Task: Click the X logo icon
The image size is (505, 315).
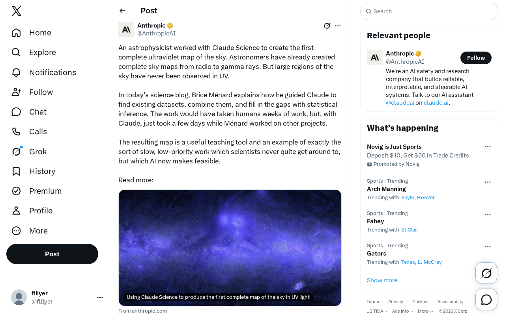Action: 16,11
